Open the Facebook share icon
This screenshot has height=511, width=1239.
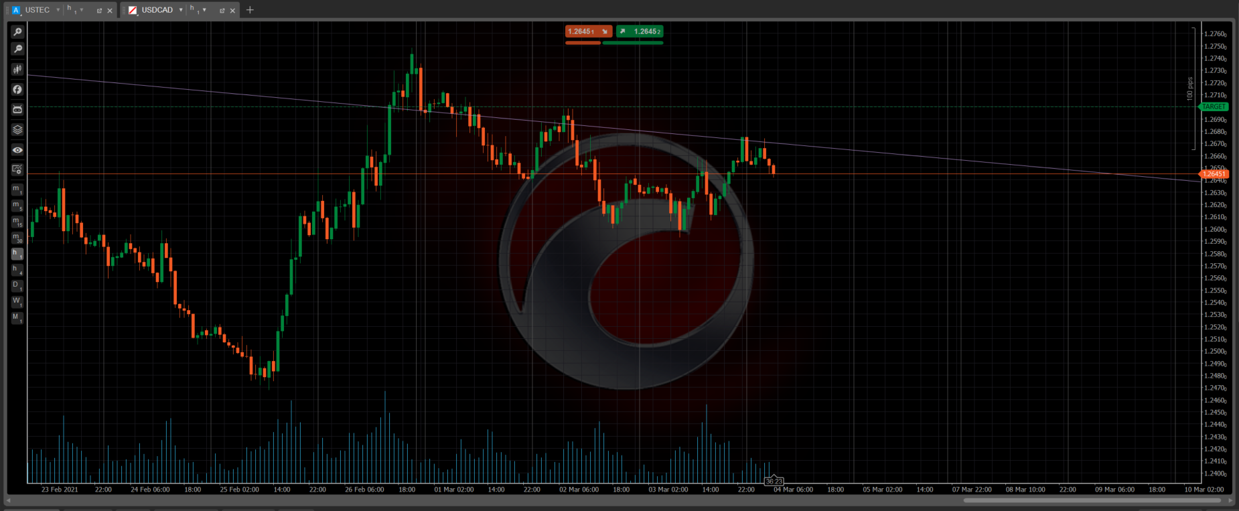point(17,89)
